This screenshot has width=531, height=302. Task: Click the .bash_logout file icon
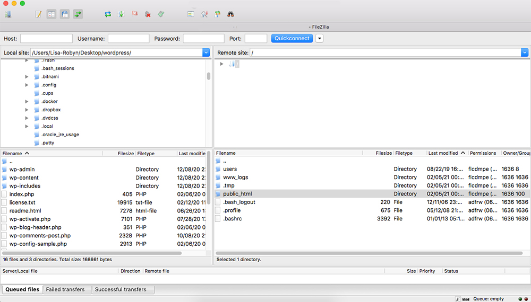[x=218, y=202]
